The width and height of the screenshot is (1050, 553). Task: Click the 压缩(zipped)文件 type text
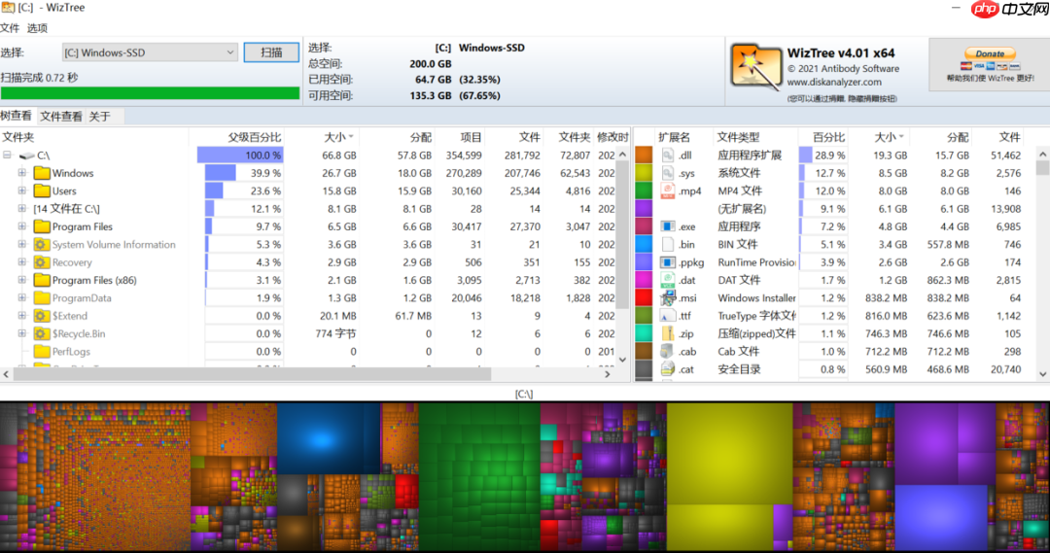tap(756, 333)
